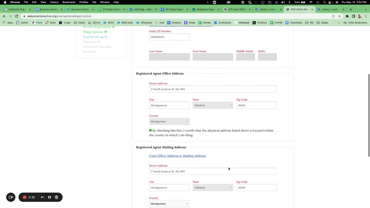
Task: Click the address bar URL
Action: [59, 16]
